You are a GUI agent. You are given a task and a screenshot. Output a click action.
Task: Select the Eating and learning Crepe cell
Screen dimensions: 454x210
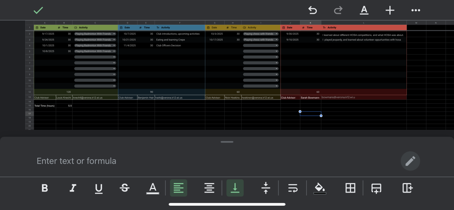pos(180,40)
